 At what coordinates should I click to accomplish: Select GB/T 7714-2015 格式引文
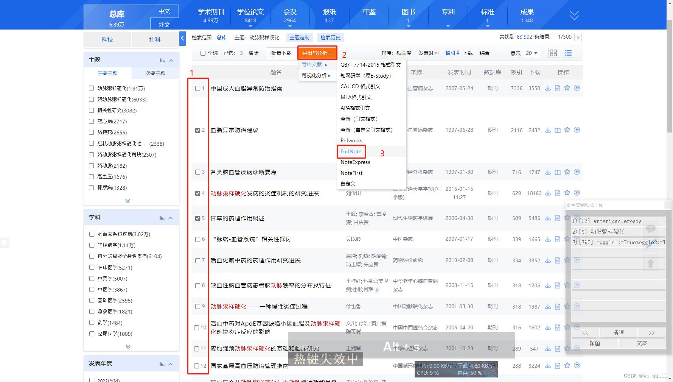[x=370, y=65]
